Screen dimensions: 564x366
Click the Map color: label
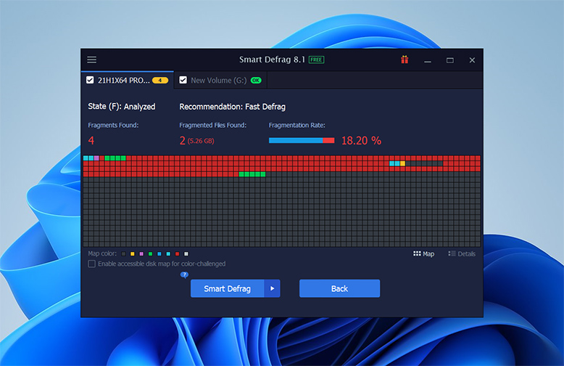[102, 253]
